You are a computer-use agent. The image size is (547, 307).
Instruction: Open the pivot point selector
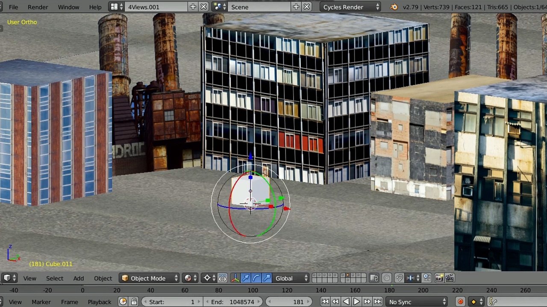click(x=209, y=278)
